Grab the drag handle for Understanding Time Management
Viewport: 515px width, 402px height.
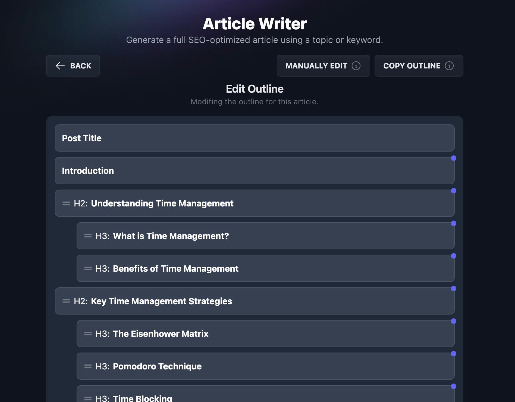(x=66, y=203)
